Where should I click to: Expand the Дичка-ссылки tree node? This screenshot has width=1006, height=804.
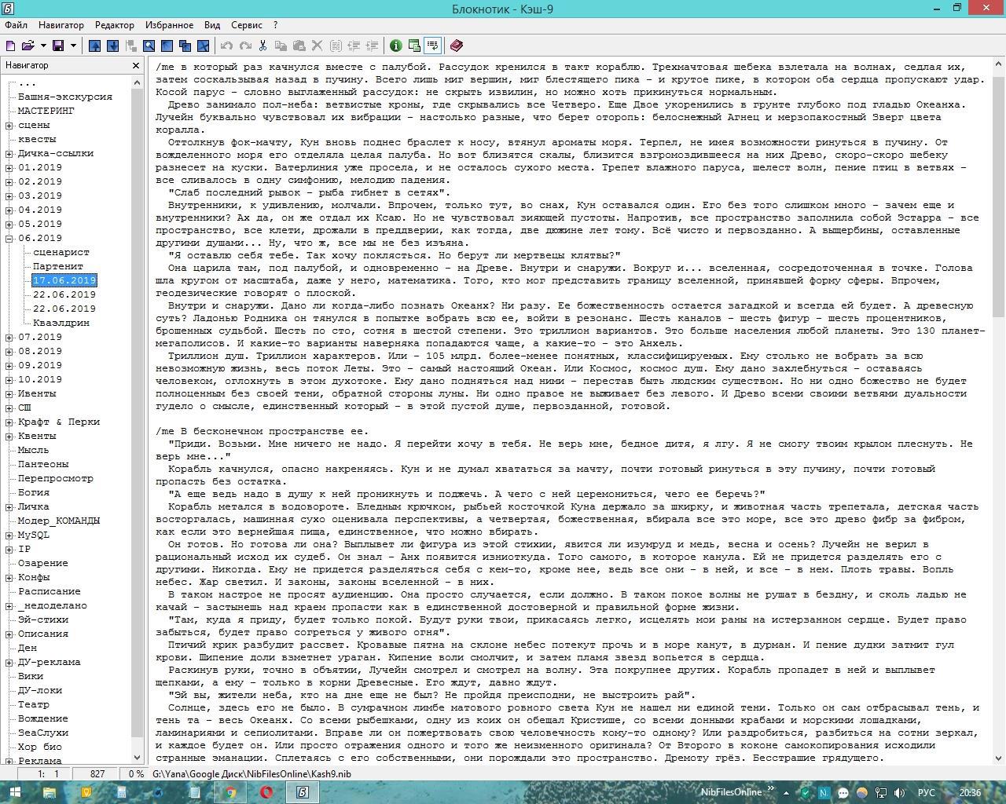click(9, 153)
